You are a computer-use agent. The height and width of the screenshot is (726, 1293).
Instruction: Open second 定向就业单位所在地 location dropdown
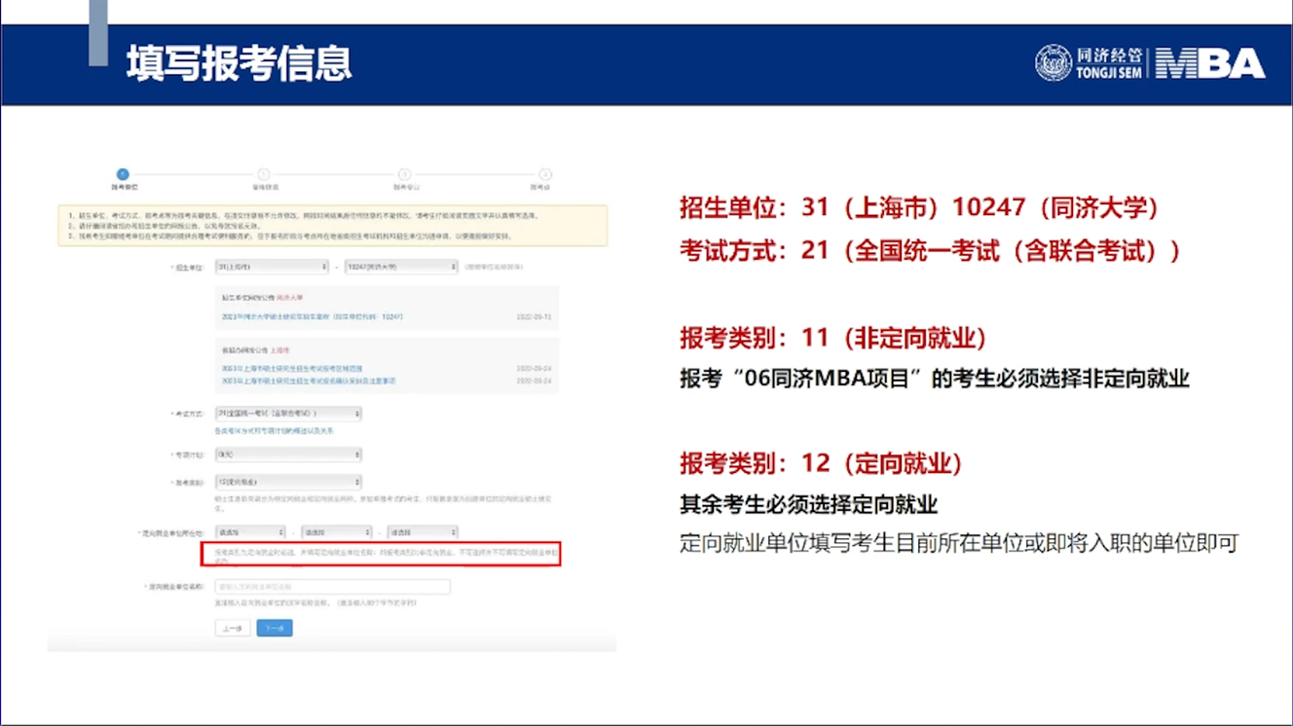click(x=336, y=532)
